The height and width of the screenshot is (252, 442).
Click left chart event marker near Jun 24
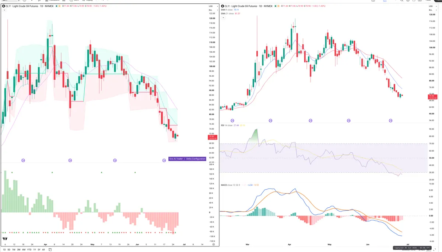(x=164, y=160)
